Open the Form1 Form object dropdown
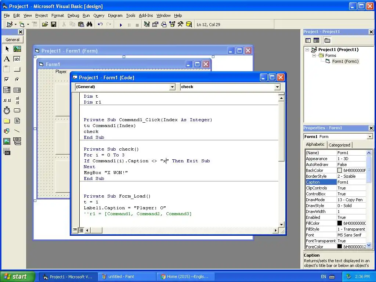The image size is (376, 282). click(370, 137)
